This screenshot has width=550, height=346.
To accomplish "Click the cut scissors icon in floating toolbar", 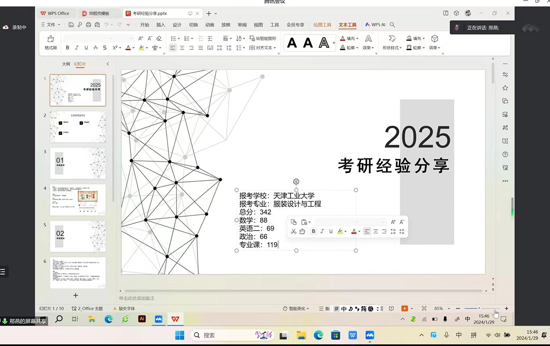I will point(293,231).
